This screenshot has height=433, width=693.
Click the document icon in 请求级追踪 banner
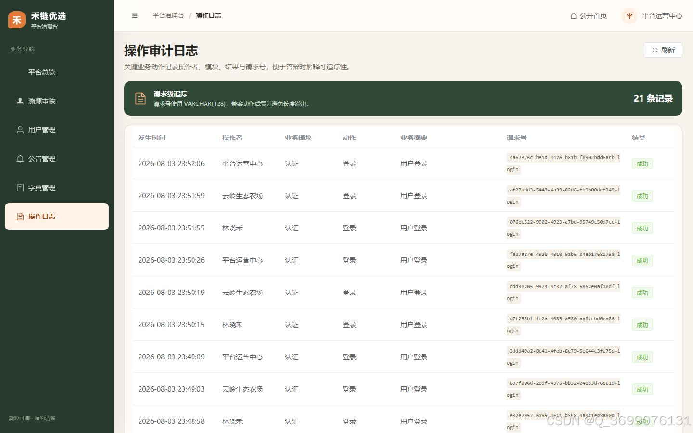click(141, 99)
